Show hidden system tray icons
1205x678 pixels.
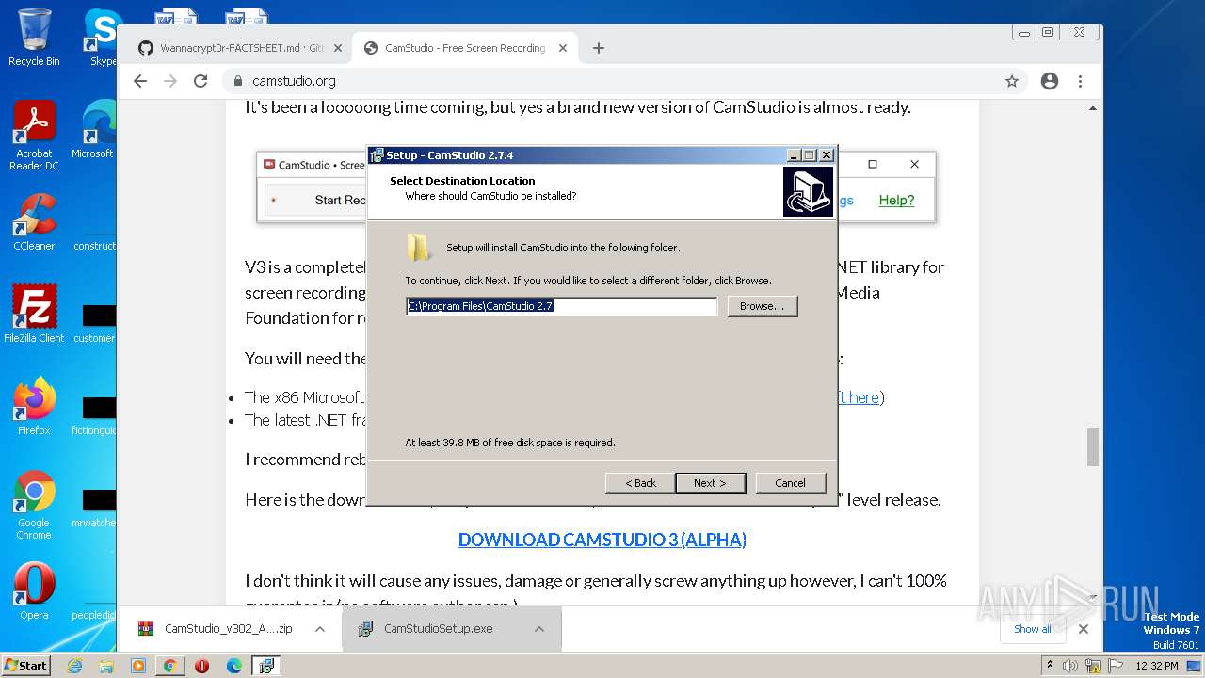click(1050, 666)
